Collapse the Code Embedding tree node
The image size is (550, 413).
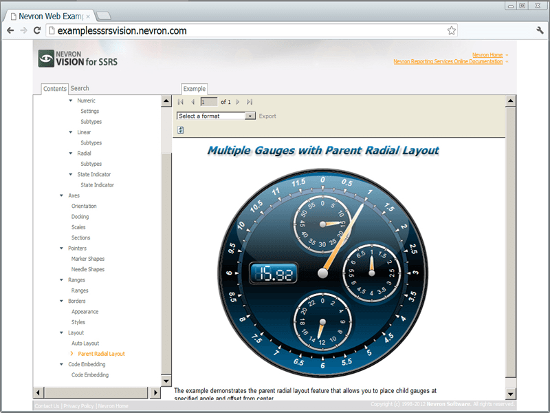(x=61, y=364)
